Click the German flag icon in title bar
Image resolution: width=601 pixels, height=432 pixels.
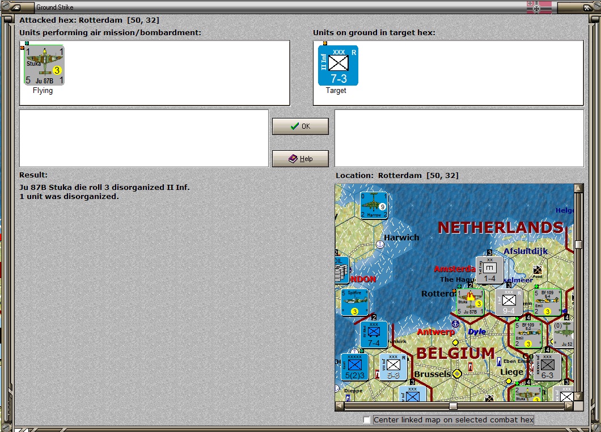pos(539,7)
